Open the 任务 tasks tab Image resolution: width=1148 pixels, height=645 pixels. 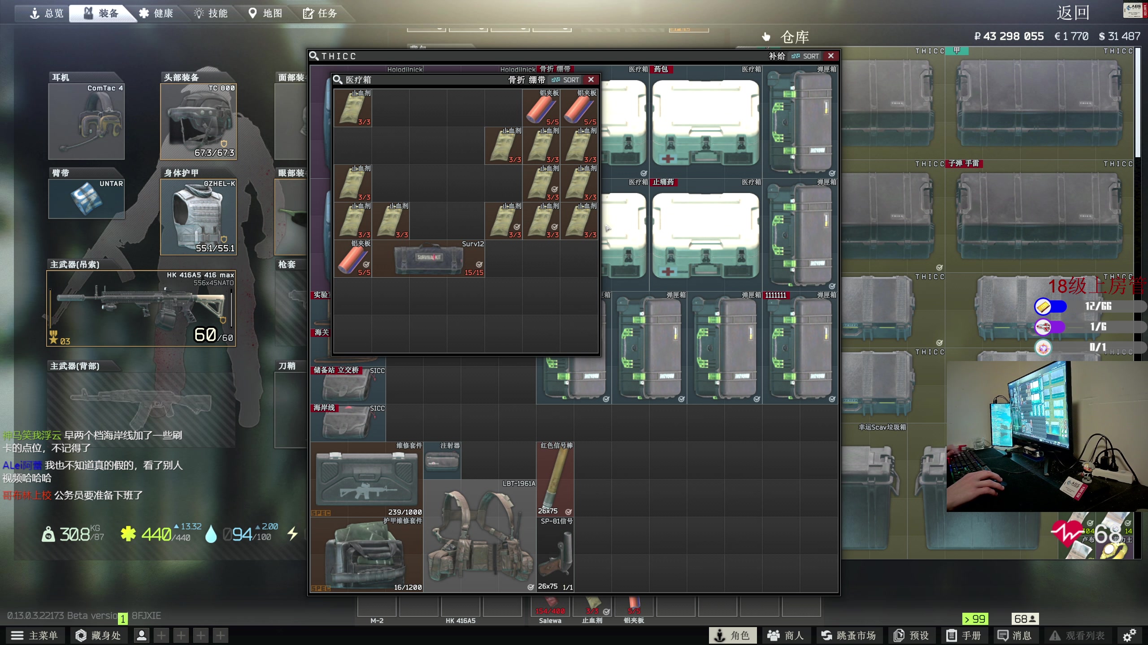(x=320, y=13)
